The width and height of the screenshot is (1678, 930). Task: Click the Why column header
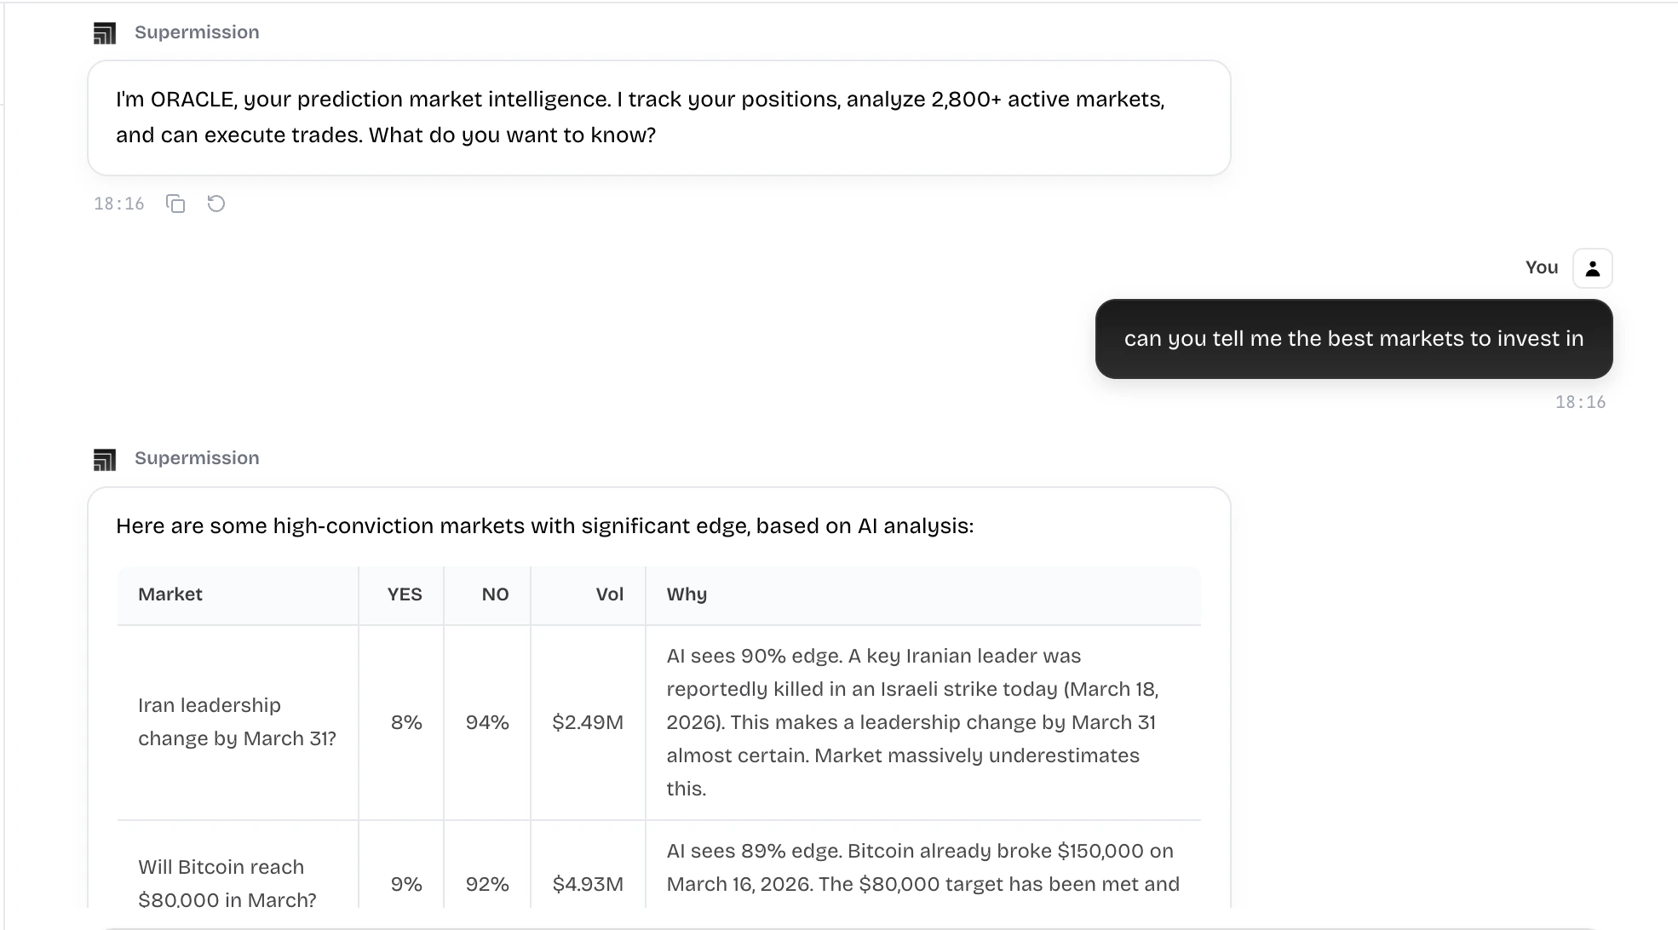click(687, 594)
